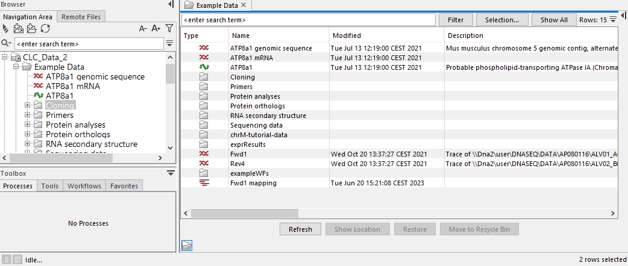Screen dimensions: 628x266
Task: Click the green protein icon beside ATP8a1 in the tree
Action: point(39,96)
